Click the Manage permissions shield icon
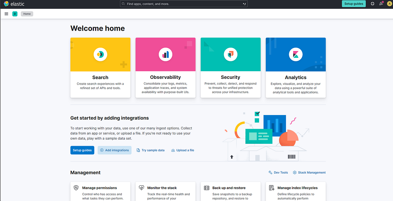Screen dimensions: 393x201 coord(76,188)
